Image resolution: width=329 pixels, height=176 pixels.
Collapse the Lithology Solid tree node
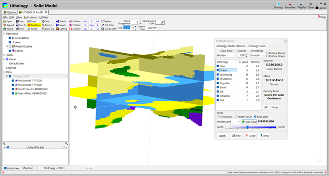7,77
